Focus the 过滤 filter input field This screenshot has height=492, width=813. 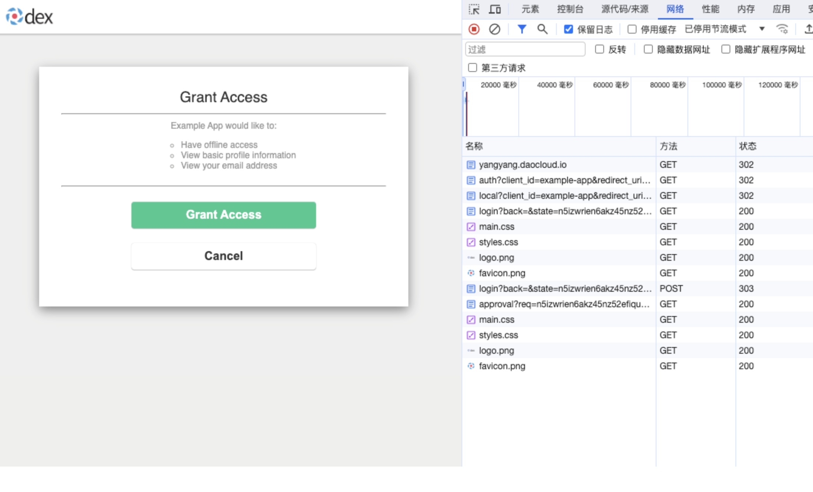[x=525, y=49]
